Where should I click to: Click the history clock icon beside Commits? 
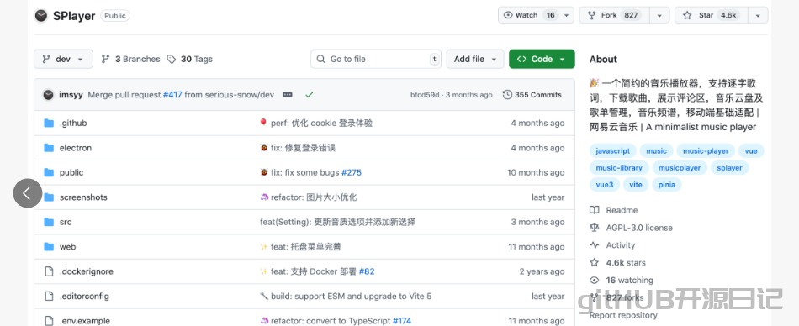point(507,95)
